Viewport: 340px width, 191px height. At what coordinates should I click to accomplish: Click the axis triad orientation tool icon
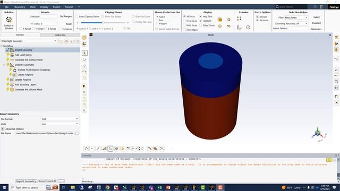pyautogui.click(x=84, y=110)
